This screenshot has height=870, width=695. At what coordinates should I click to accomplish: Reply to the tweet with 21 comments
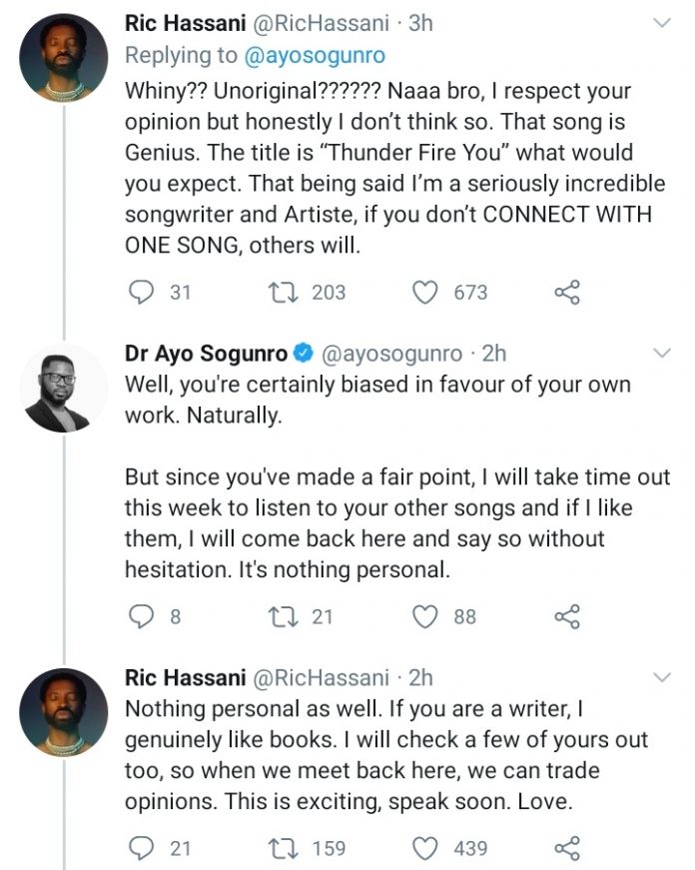[x=144, y=848]
